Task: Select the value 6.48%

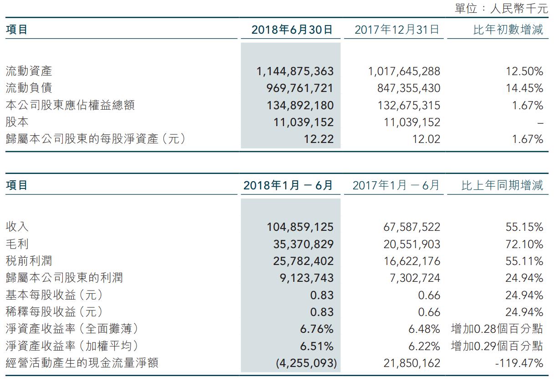Action: coord(424,329)
